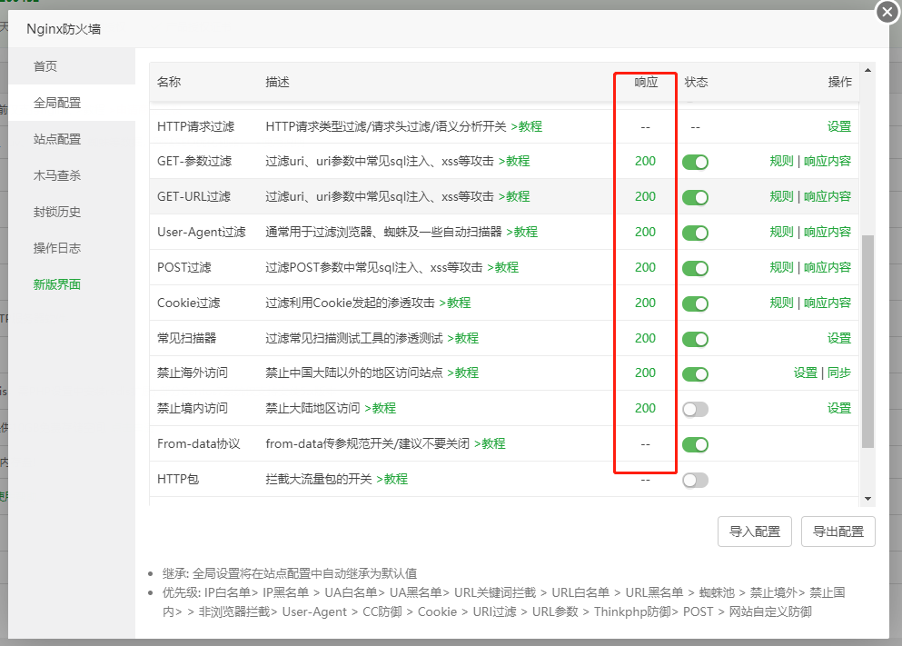Screen dimensions: 902x646
Task: Disable the 禁止海外访问 switch
Action: [695, 374]
